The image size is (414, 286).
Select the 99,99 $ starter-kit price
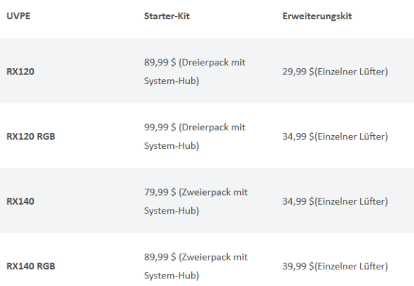[158, 127]
